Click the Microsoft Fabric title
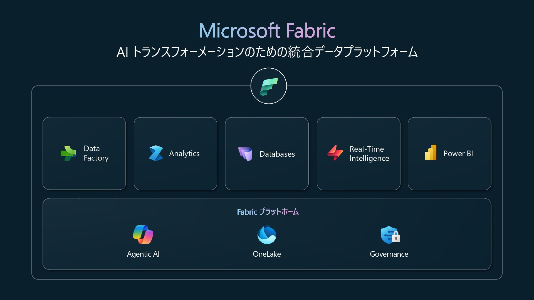Screen dimensions: 534x300 267,30
